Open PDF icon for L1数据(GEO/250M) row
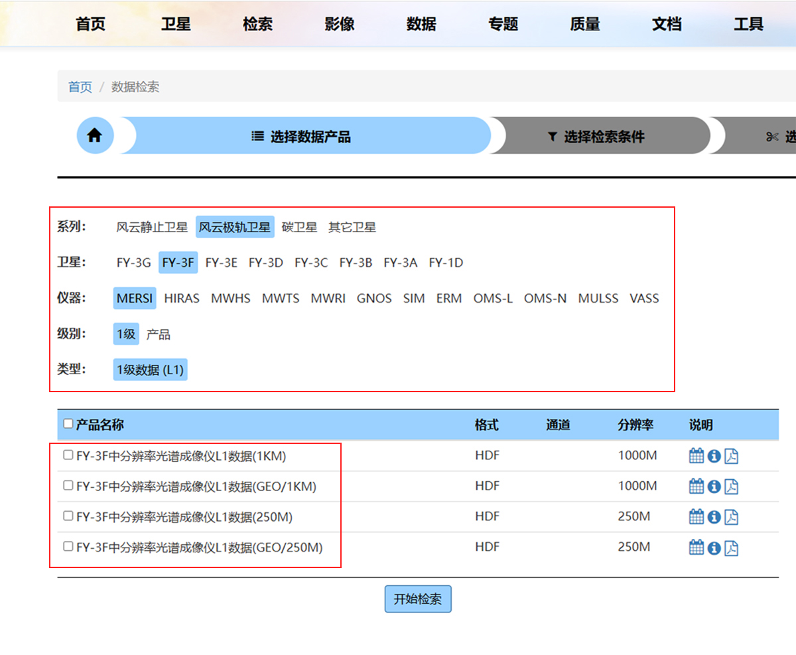 [731, 547]
